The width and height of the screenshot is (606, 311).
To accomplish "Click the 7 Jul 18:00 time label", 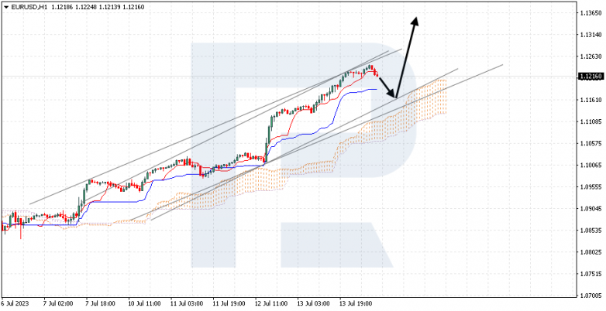I will pyautogui.click(x=99, y=304).
